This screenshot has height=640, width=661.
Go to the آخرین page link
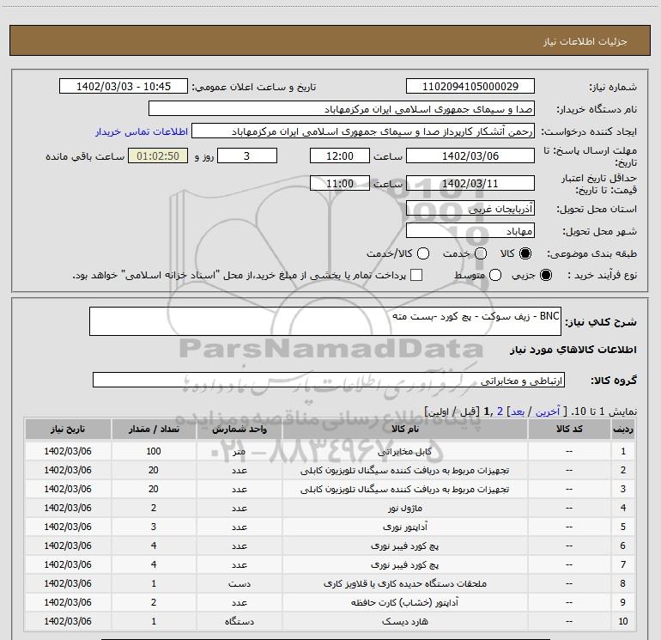point(548,411)
